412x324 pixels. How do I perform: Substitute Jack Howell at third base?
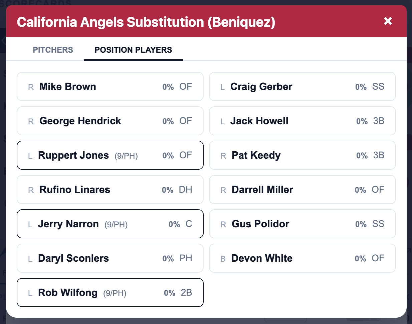tap(302, 121)
